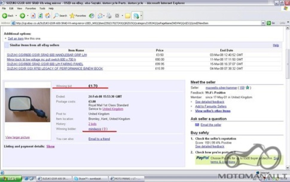Click the Mail envelope toolbar icon

pyautogui.click(x=100, y=16)
